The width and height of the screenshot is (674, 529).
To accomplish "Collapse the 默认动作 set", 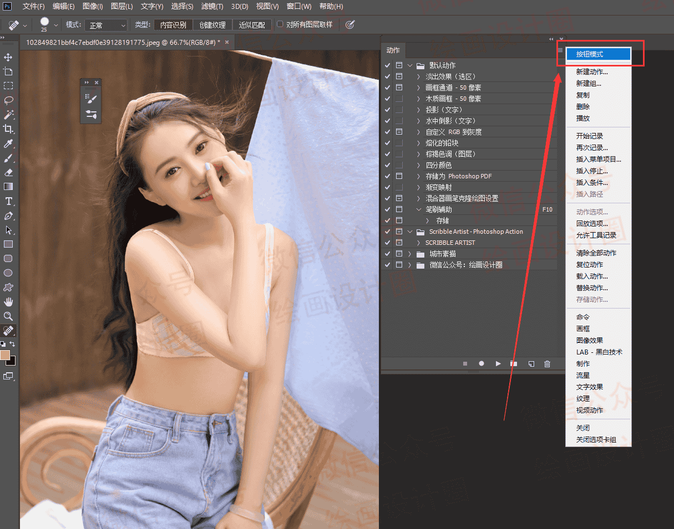I will click(x=410, y=65).
